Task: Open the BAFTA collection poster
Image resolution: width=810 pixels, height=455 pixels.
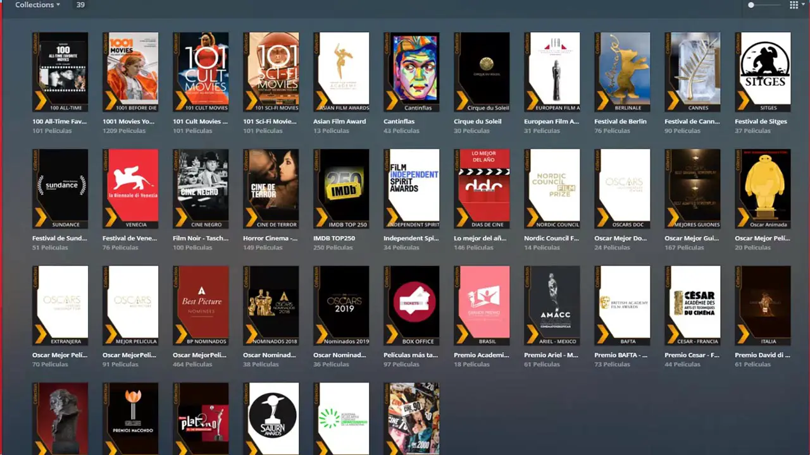Action: (x=622, y=306)
